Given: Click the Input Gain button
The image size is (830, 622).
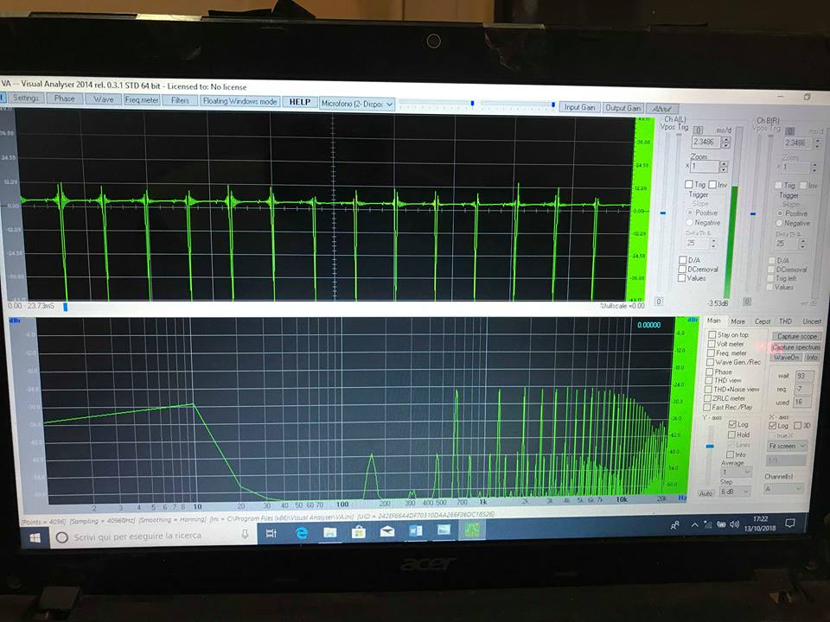Looking at the screenshot, I should click(579, 107).
